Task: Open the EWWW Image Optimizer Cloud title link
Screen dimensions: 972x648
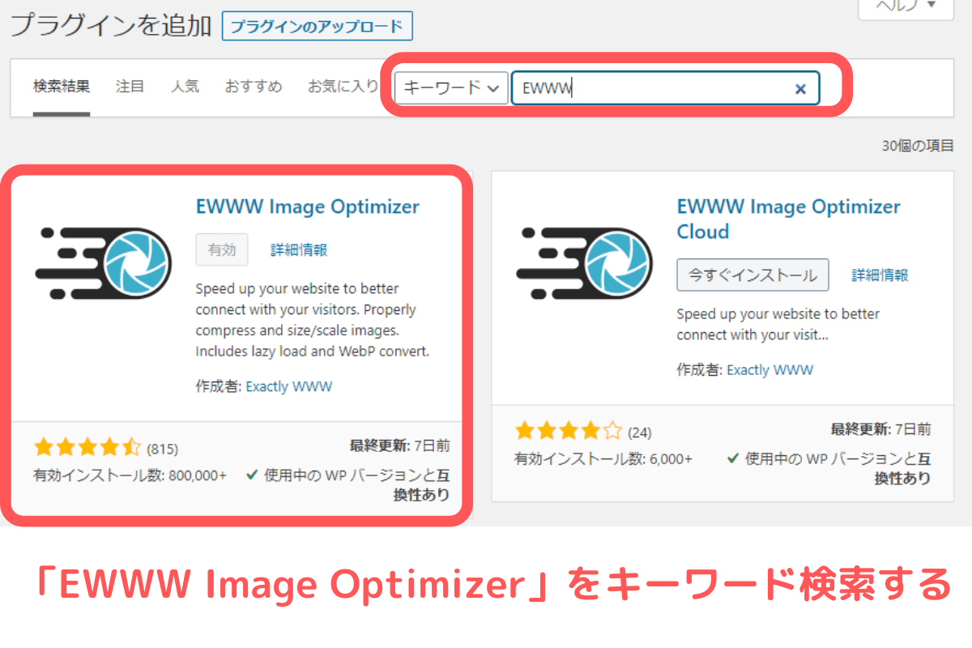Action: coord(788,219)
